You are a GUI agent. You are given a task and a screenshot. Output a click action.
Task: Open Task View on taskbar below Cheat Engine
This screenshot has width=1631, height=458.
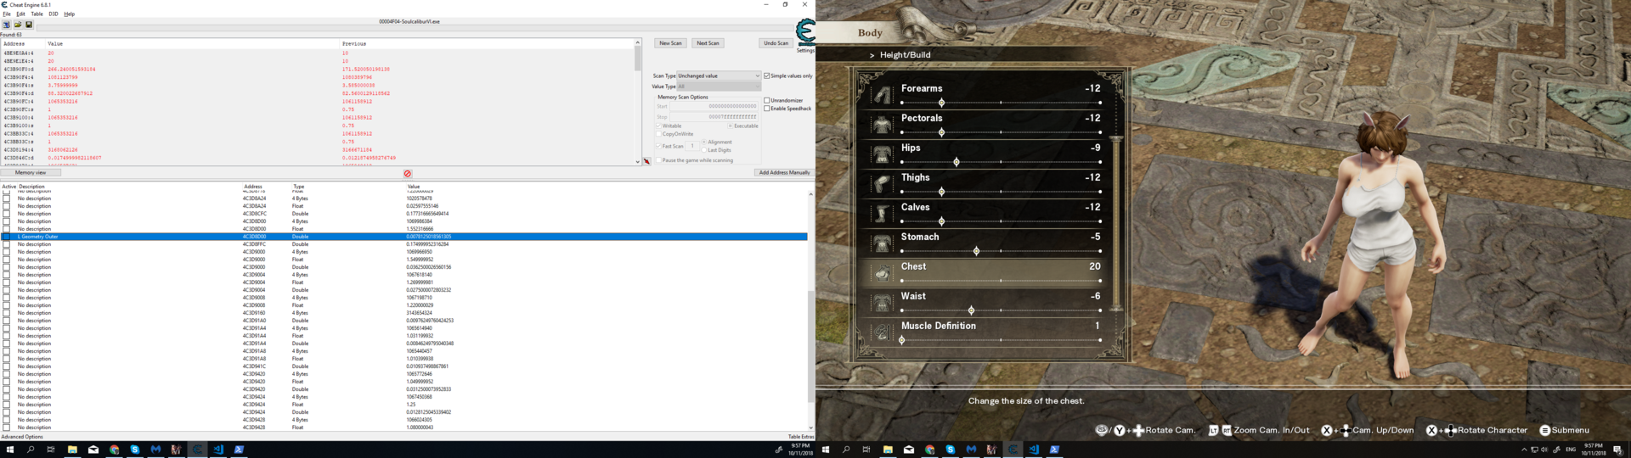point(51,450)
